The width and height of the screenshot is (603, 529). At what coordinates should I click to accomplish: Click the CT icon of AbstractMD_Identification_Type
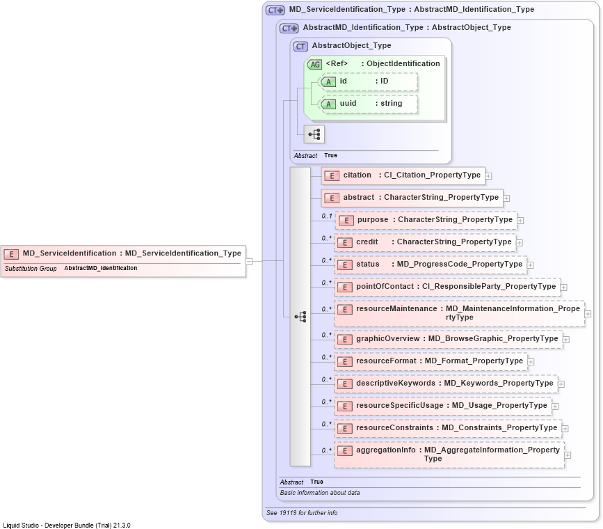point(289,29)
